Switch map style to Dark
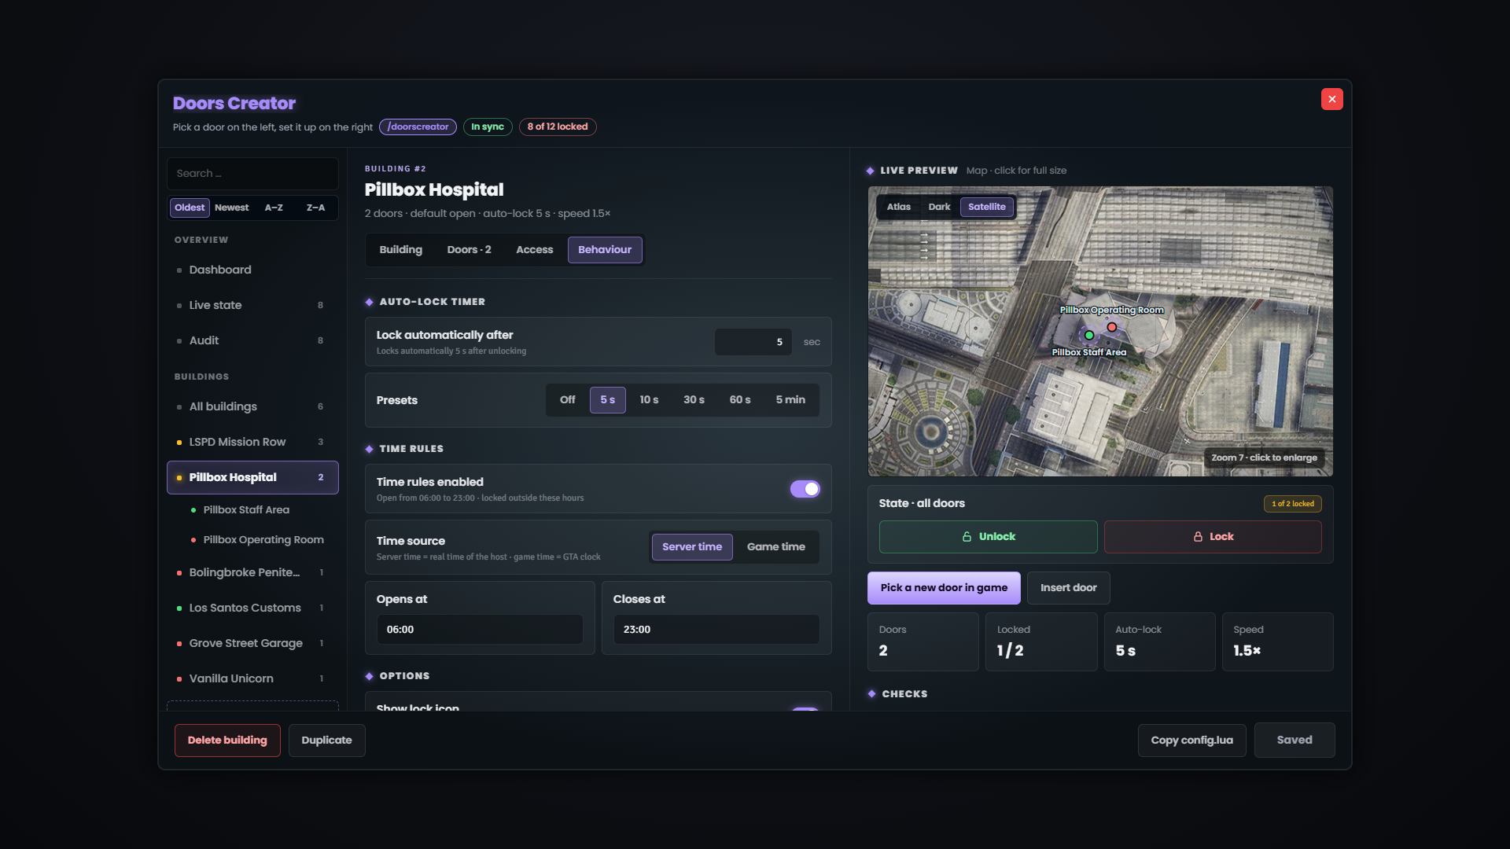 (939, 207)
